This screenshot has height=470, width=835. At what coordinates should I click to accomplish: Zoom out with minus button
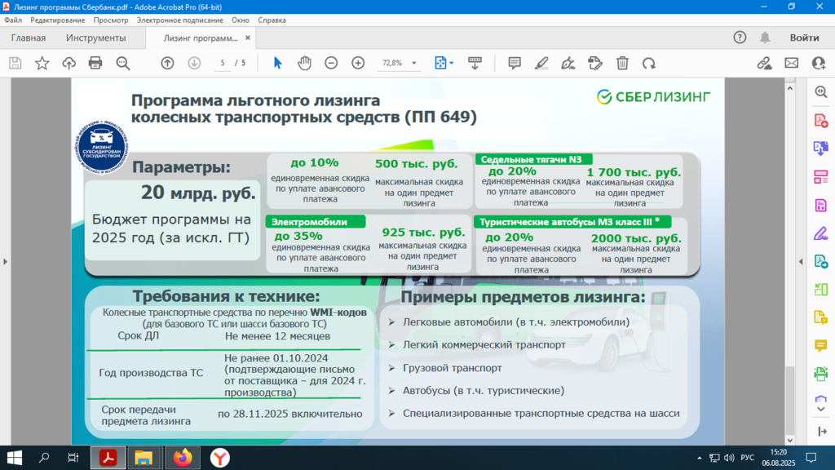(331, 63)
